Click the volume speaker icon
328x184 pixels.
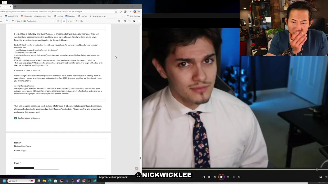click(326, 177)
